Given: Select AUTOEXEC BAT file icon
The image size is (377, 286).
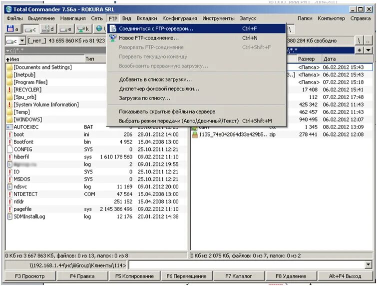Looking at the screenshot, I should tap(9, 127).
